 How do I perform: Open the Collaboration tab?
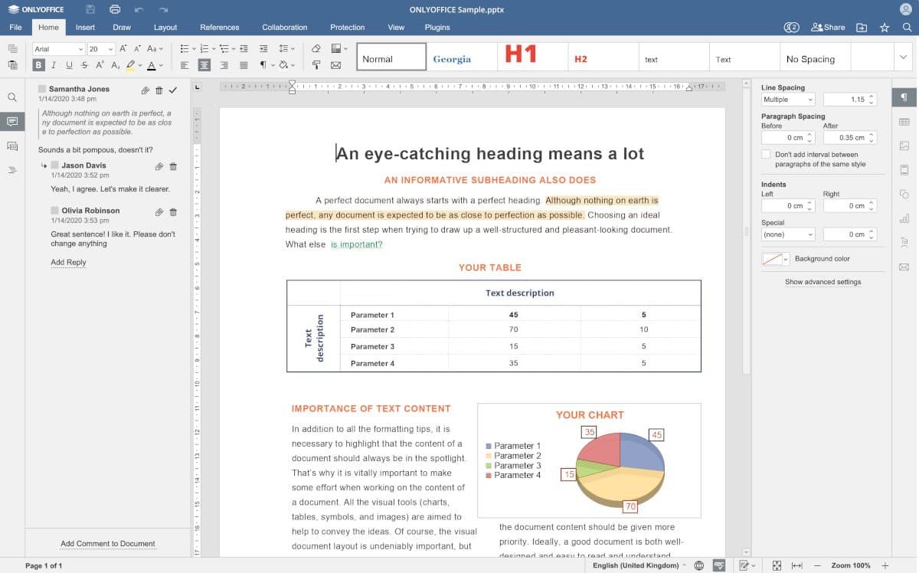284,28
